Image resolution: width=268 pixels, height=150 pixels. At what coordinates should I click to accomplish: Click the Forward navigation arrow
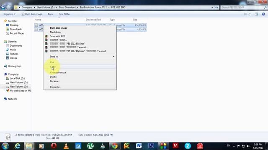coord(8,7)
